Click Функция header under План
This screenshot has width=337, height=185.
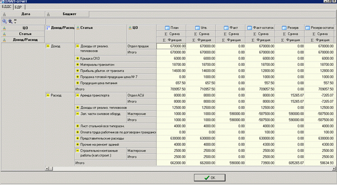point(171,40)
